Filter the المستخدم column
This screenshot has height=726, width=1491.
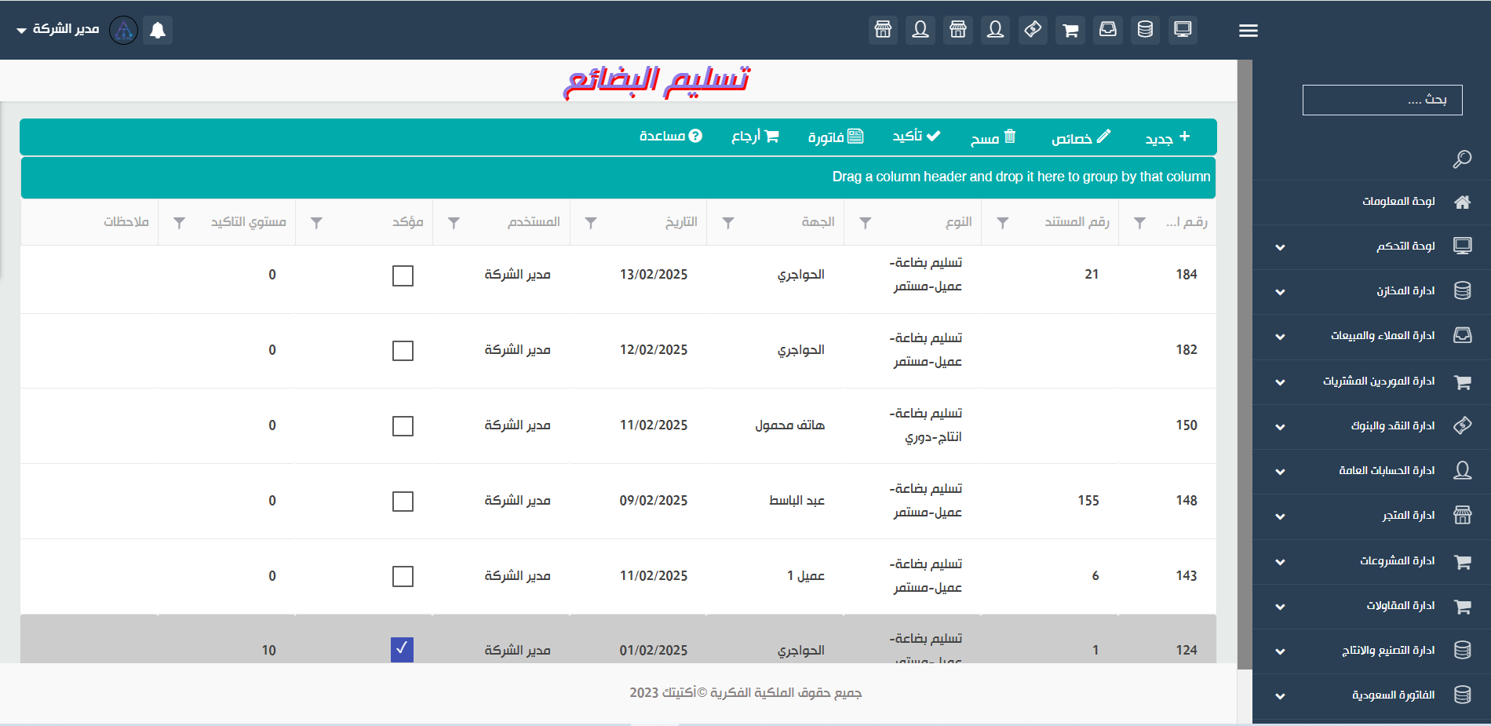pos(454,223)
